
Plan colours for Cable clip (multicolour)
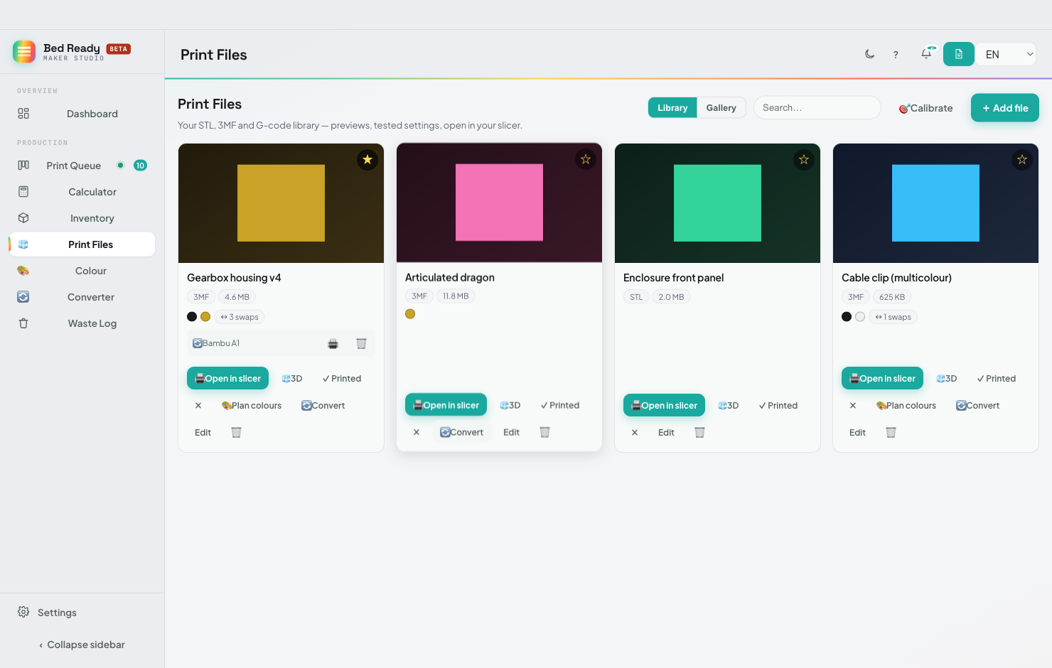(906, 406)
